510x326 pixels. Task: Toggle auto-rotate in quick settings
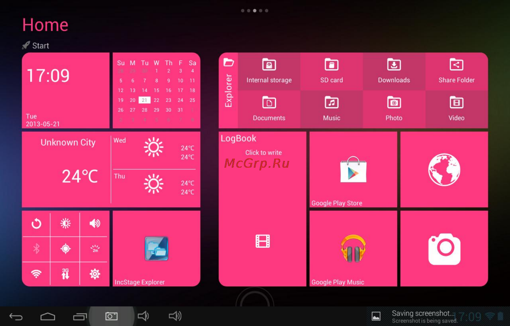[x=36, y=224]
